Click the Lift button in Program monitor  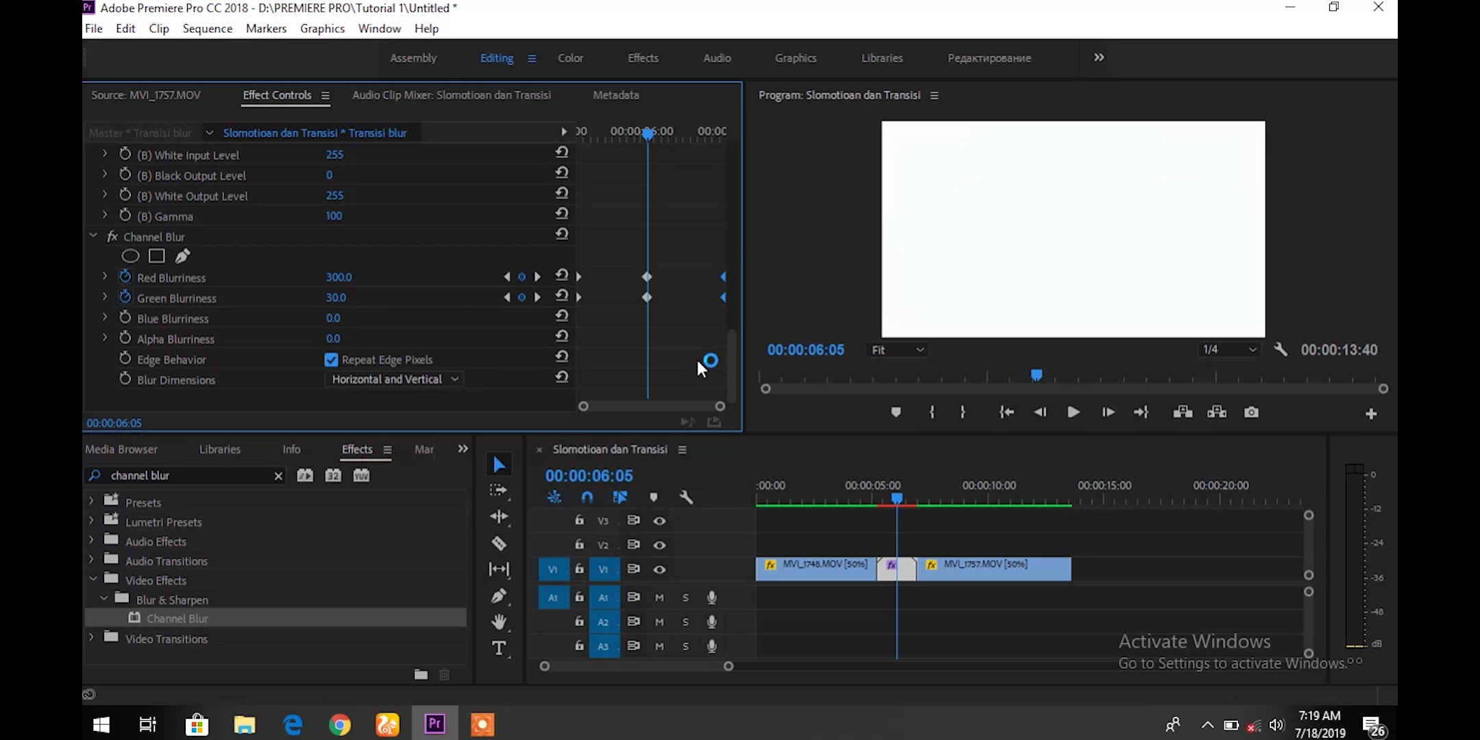click(1183, 412)
